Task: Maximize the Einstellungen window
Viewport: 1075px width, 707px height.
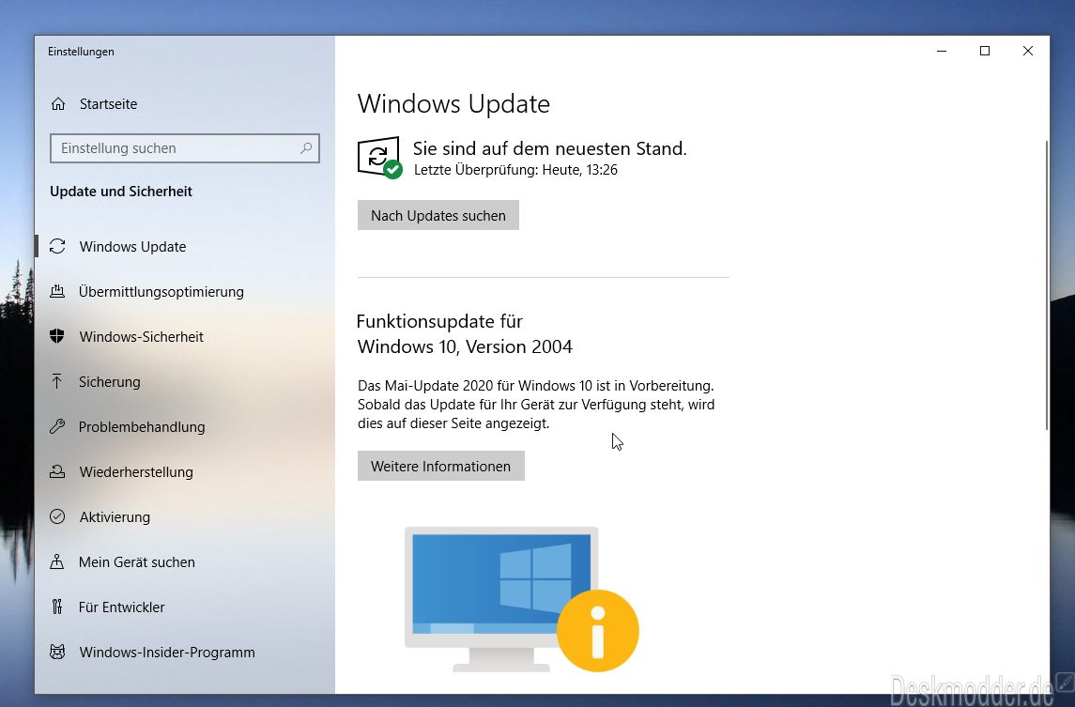Action: [x=985, y=51]
